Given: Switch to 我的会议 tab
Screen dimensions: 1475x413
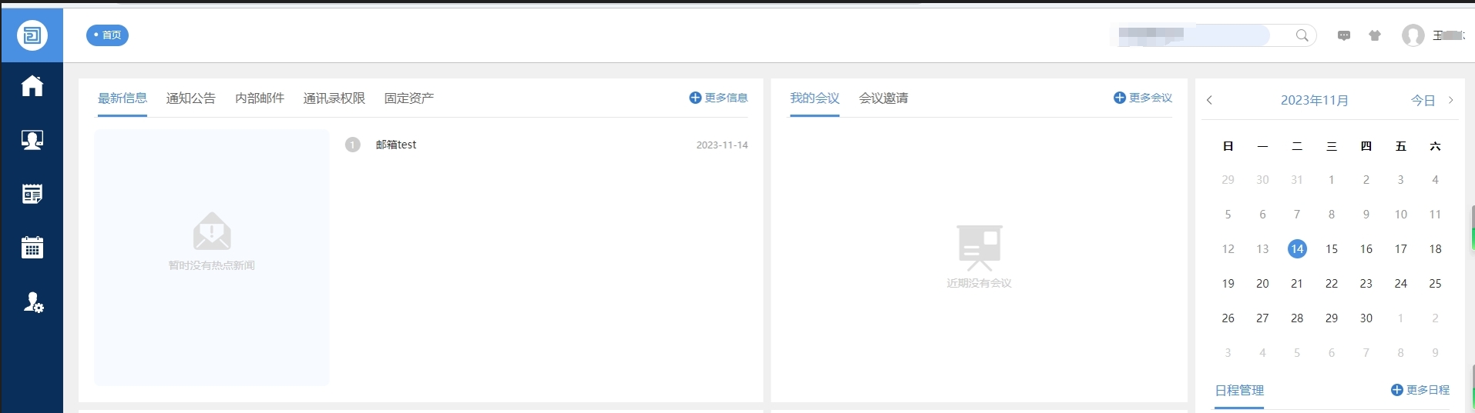Looking at the screenshot, I should click(815, 98).
